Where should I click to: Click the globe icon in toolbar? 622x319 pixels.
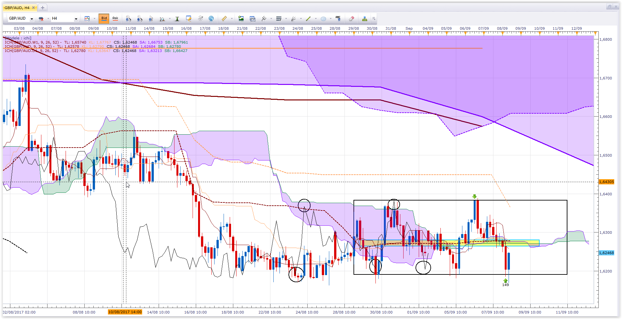(x=211, y=19)
